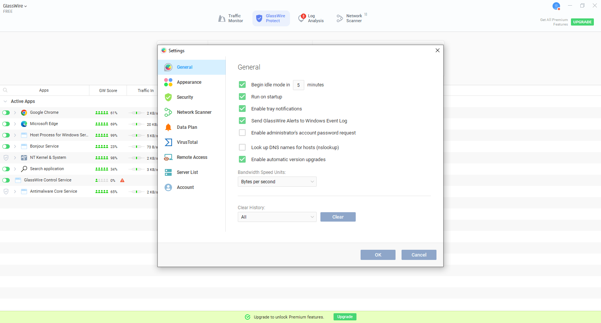Open Bandwidth Speed Units dropdown
The width and height of the screenshot is (601, 323).
click(x=277, y=182)
